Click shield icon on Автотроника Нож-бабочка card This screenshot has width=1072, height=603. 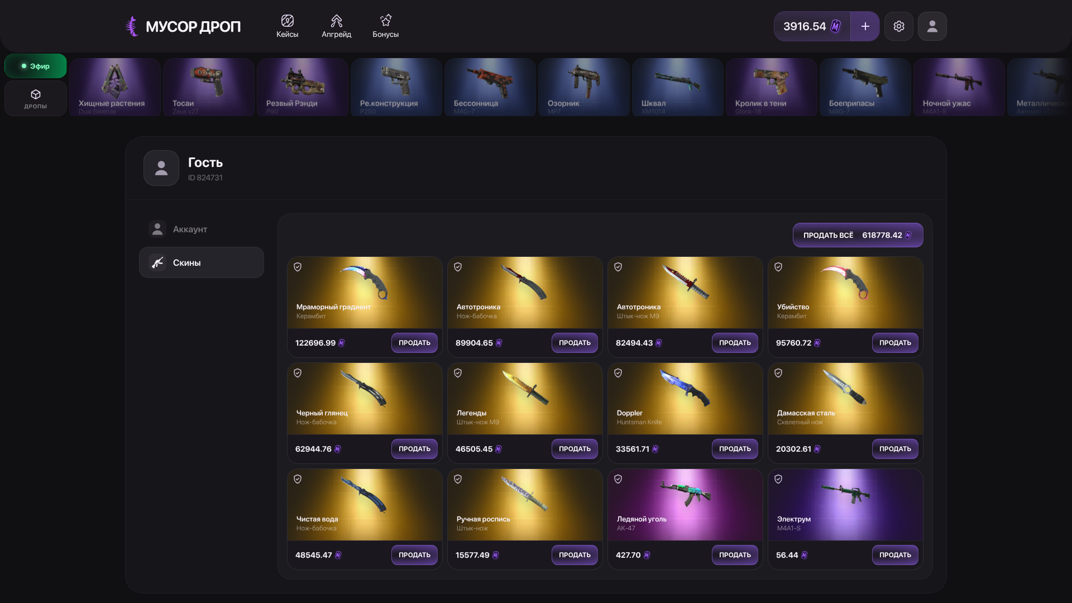tap(458, 267)
